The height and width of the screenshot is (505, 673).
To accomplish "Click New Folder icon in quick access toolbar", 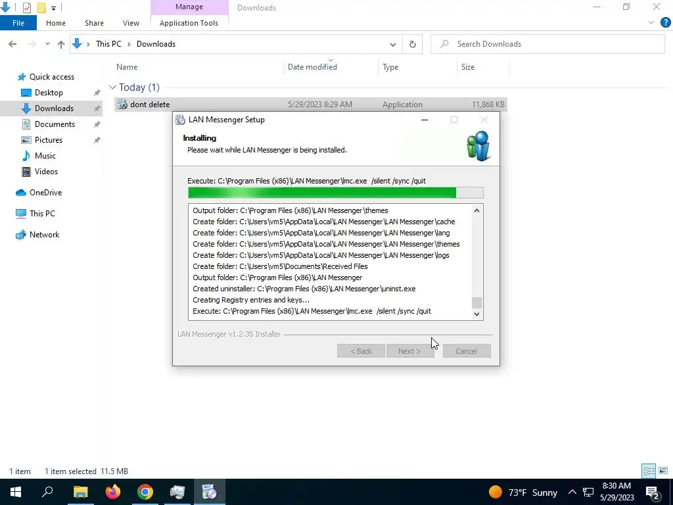I will (x=41, y=7).
